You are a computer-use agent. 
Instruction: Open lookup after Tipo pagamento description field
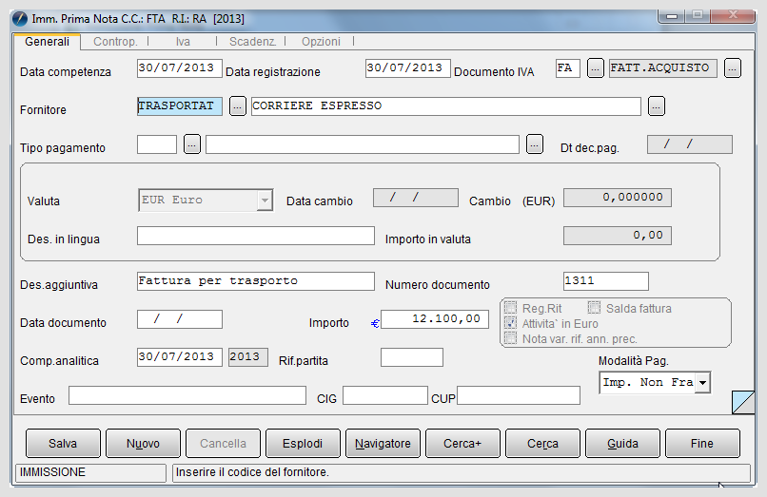tap(535, 144)
